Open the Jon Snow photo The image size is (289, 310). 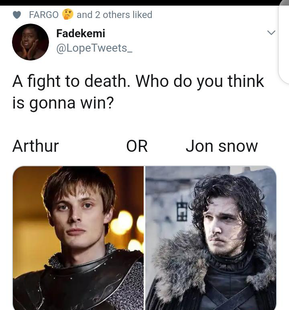(211, 238)
